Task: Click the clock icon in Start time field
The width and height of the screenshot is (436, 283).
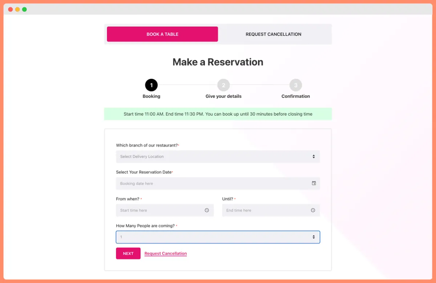Action: [x=207, y=210]
